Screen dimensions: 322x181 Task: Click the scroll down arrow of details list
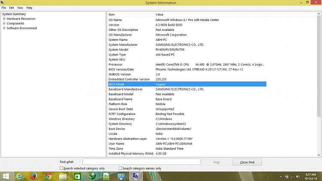[319, 155]
